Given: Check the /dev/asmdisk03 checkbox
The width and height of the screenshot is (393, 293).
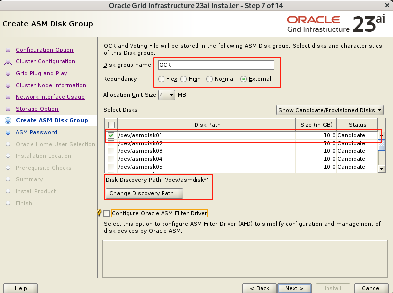Looking at the screenshot, I should (111, 151).
